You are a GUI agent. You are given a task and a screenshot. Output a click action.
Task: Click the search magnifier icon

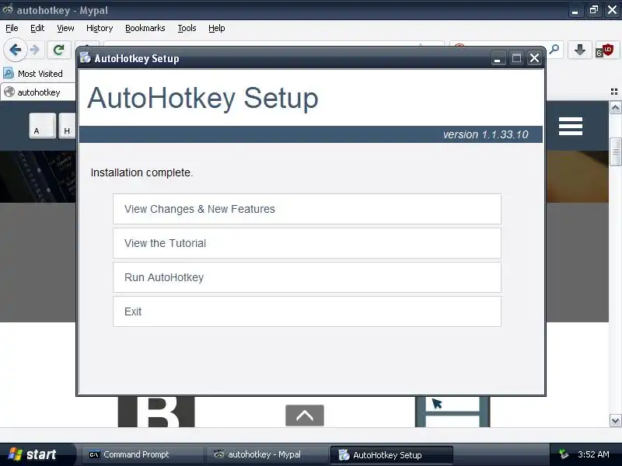[554, 50]
